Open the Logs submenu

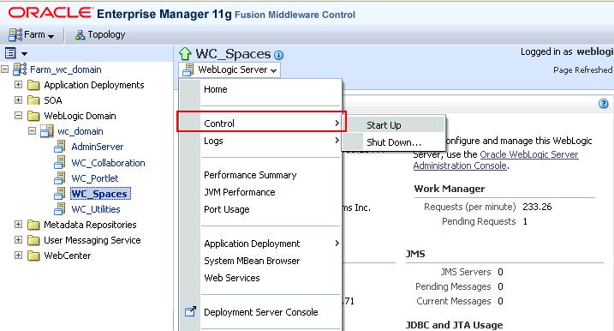coord(260,141)
